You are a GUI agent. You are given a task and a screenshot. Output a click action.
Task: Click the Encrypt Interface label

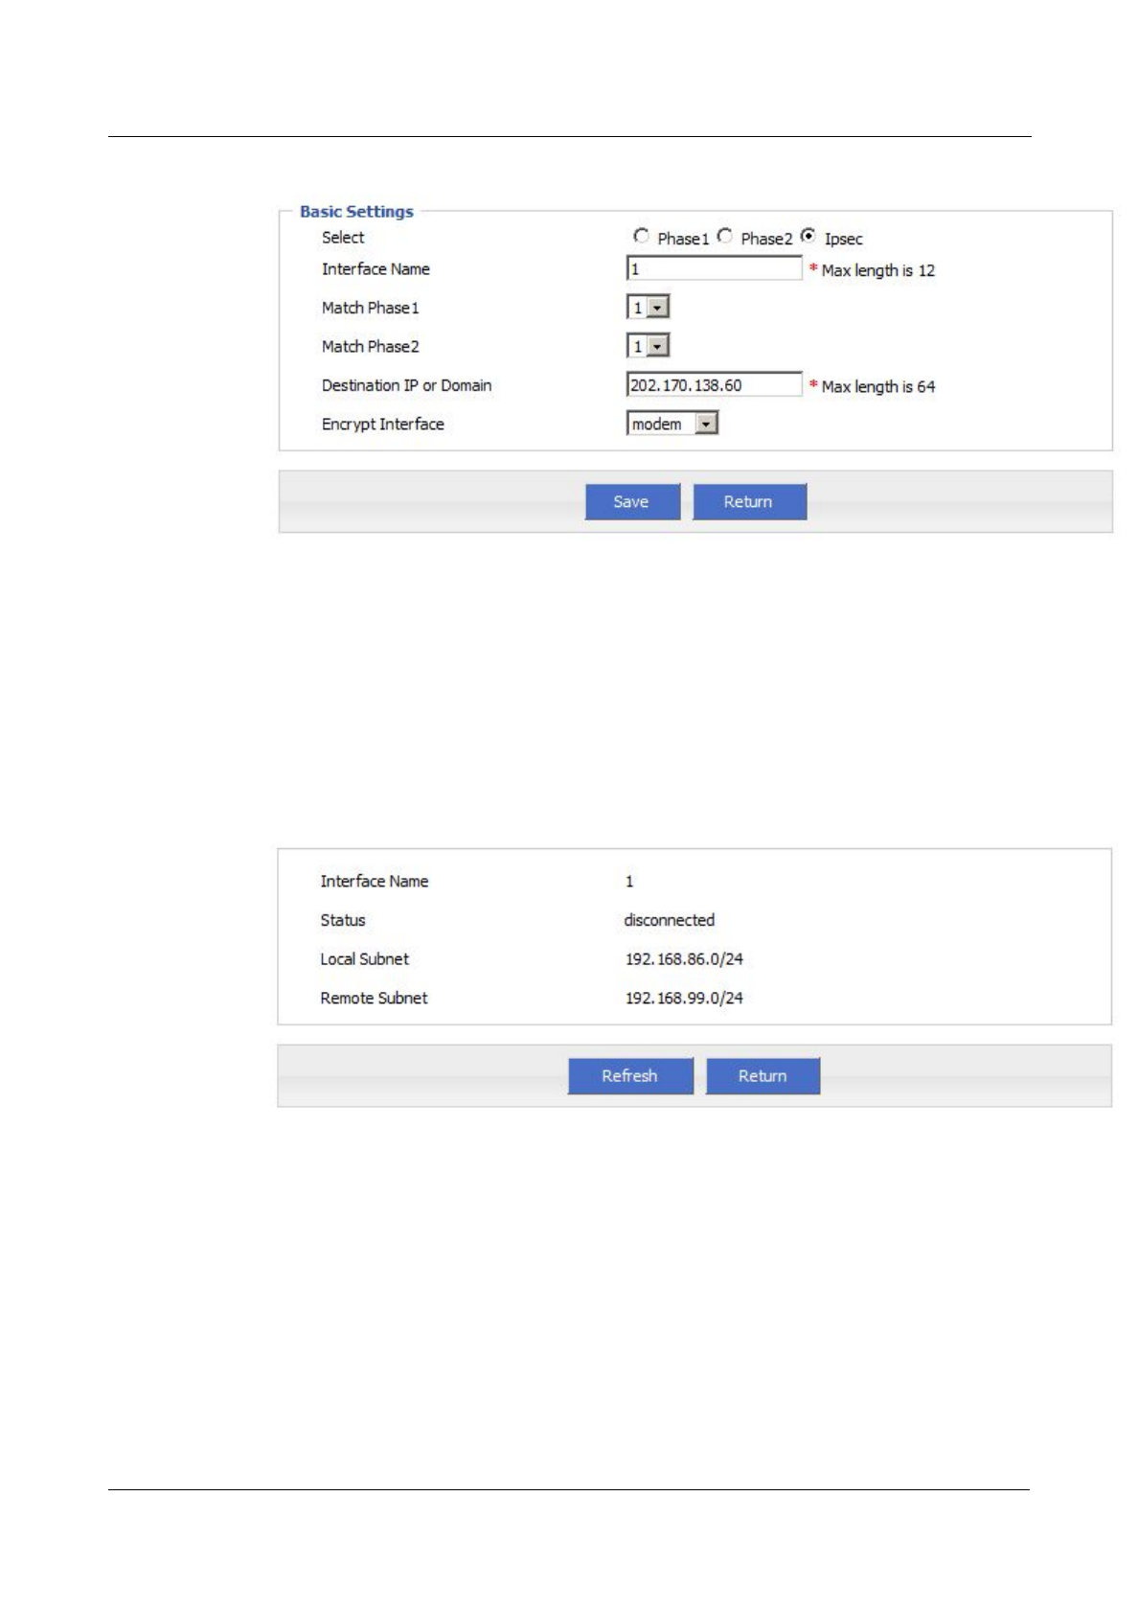coord(383,424)
